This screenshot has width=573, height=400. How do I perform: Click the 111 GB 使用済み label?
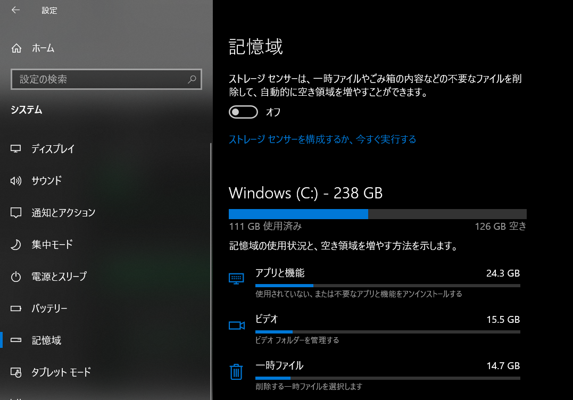tap(265, 227)
